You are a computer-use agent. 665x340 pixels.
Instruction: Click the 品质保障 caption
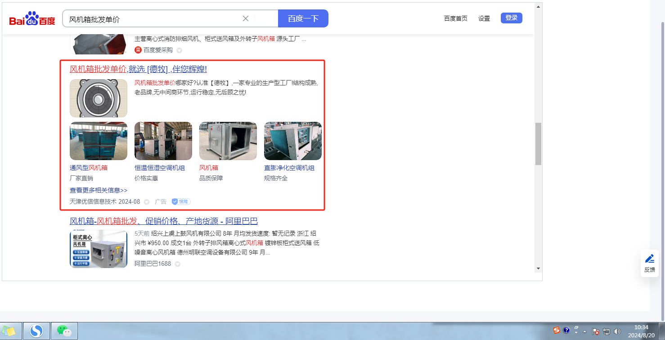tap(211, 178)
